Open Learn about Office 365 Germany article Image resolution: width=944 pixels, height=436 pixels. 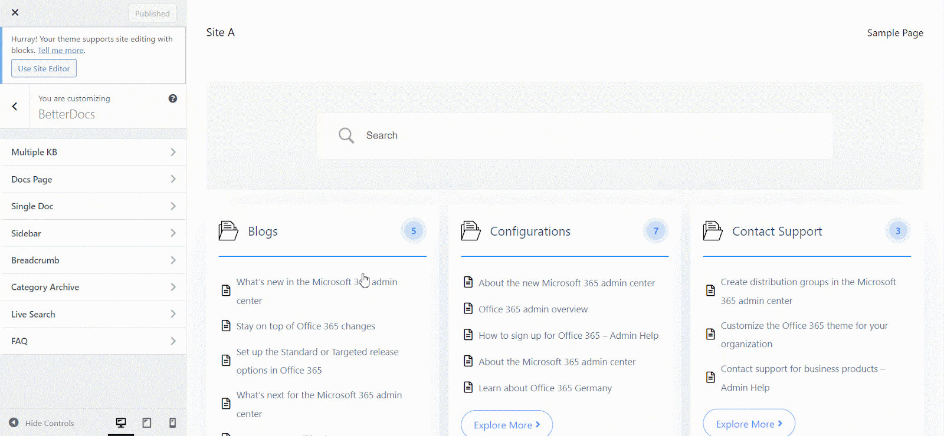[545, 388]
